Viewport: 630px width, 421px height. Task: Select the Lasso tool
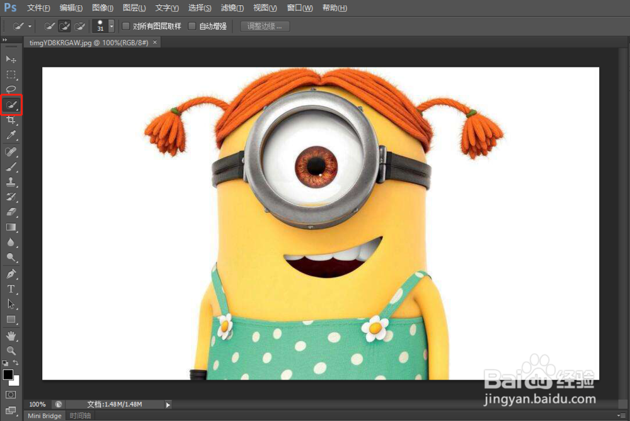11,89
